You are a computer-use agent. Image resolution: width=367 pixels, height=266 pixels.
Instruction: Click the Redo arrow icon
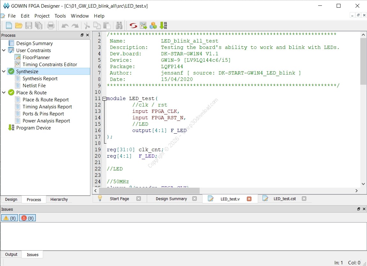pos(75,26)
